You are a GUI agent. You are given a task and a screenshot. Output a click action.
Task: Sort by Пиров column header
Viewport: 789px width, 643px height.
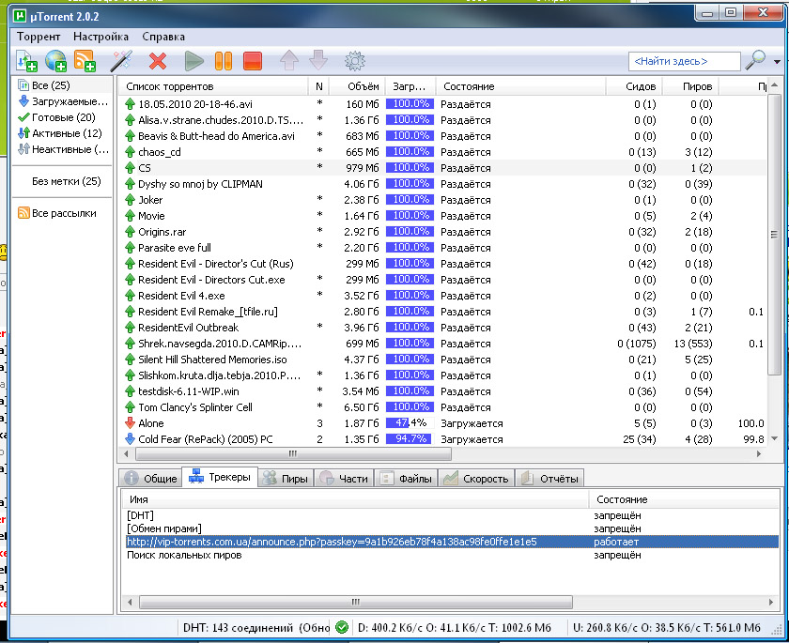tap(691, 86)
